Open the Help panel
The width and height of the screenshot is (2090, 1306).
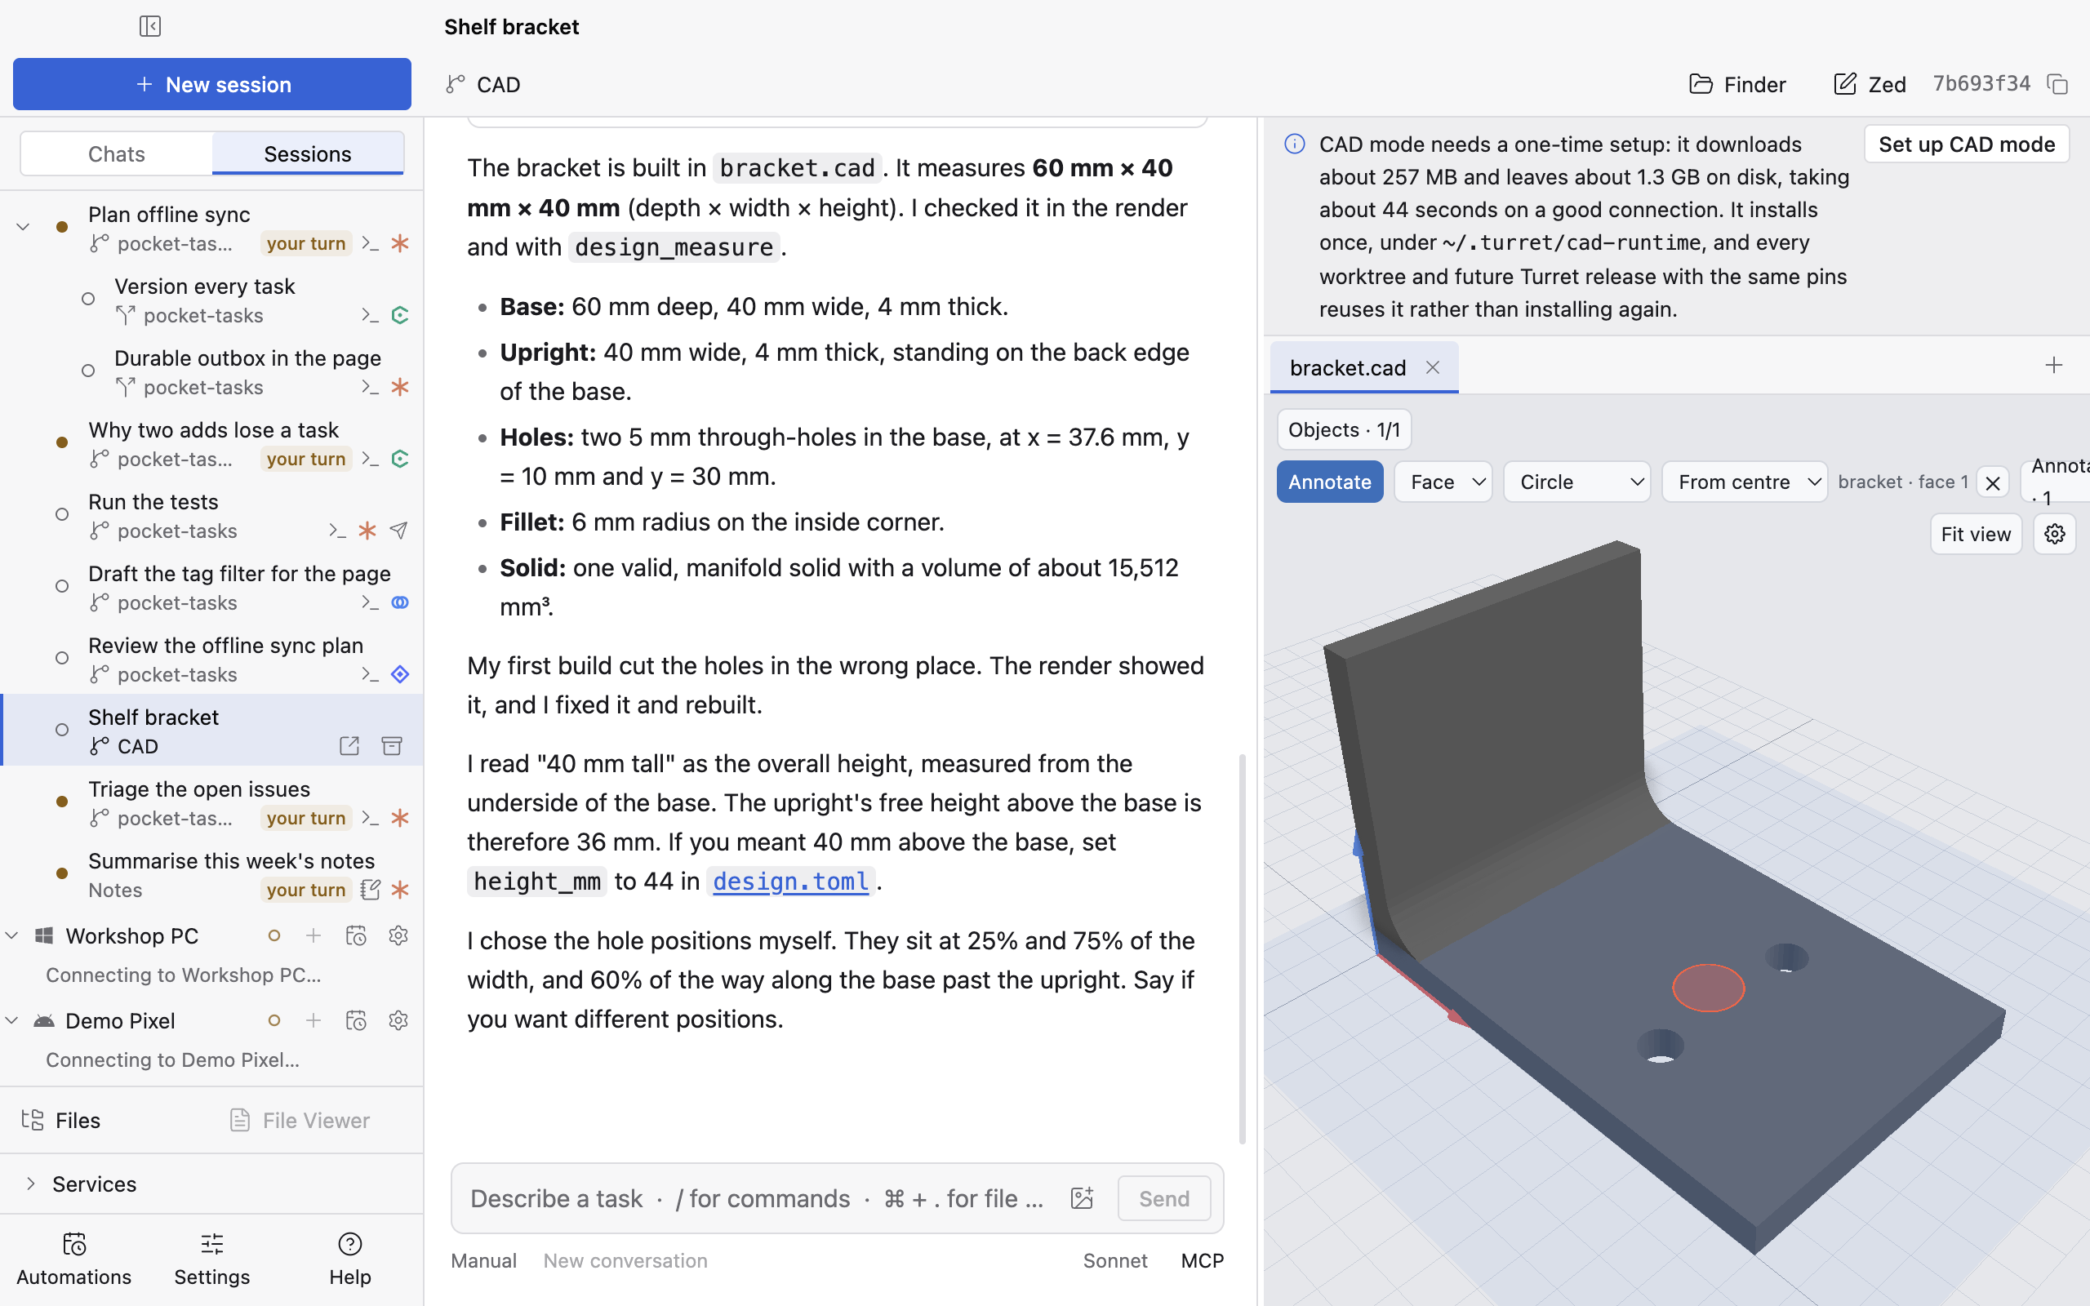tap(349, 1259)
